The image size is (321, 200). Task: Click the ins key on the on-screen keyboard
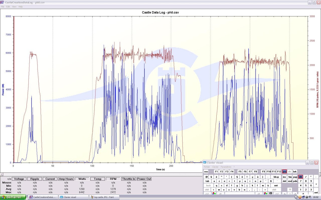click(284, 177)
